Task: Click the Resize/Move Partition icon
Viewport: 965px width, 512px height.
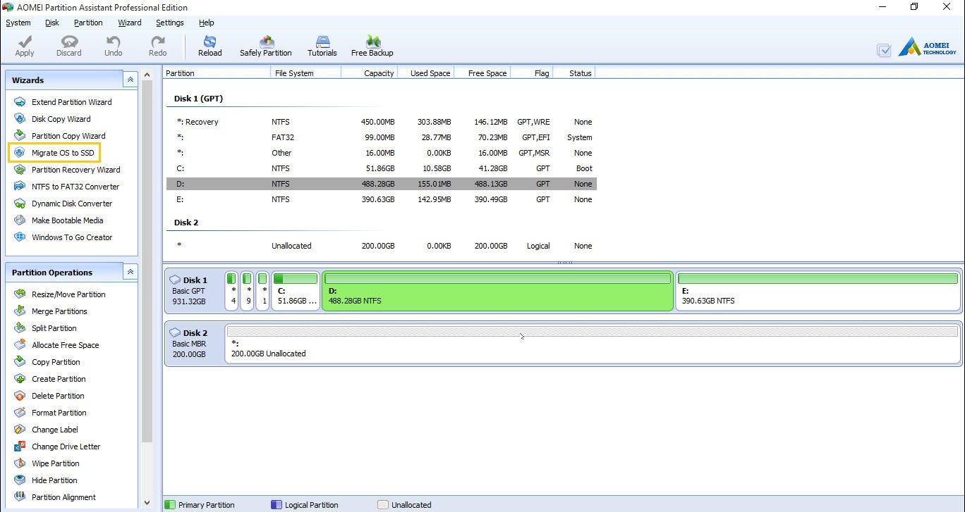Action: click(20, 294)
